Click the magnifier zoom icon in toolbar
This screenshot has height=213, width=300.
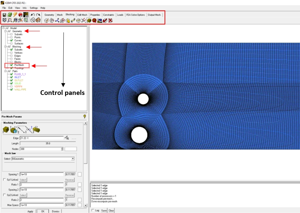pos(10,20)
